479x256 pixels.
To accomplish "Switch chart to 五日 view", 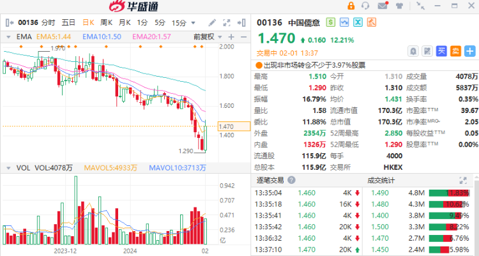I will click(x=68, y=22).
